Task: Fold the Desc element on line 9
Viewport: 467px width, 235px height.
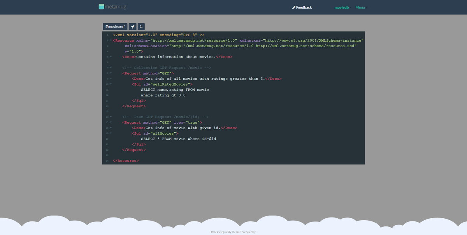Action: click(x=111, y=79)
